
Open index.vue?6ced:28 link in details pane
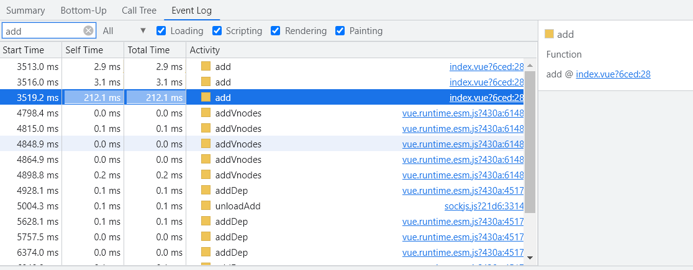pyautogui.click(x=613, y=74)
